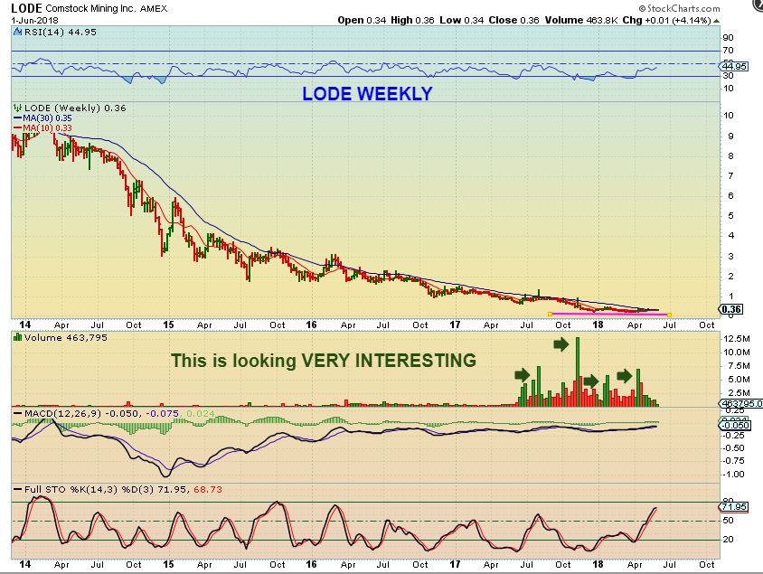This screenshot has width=763, height=574.
Task: Click year 15 on bottom stochastic time axis
Action: coord(168,564)
